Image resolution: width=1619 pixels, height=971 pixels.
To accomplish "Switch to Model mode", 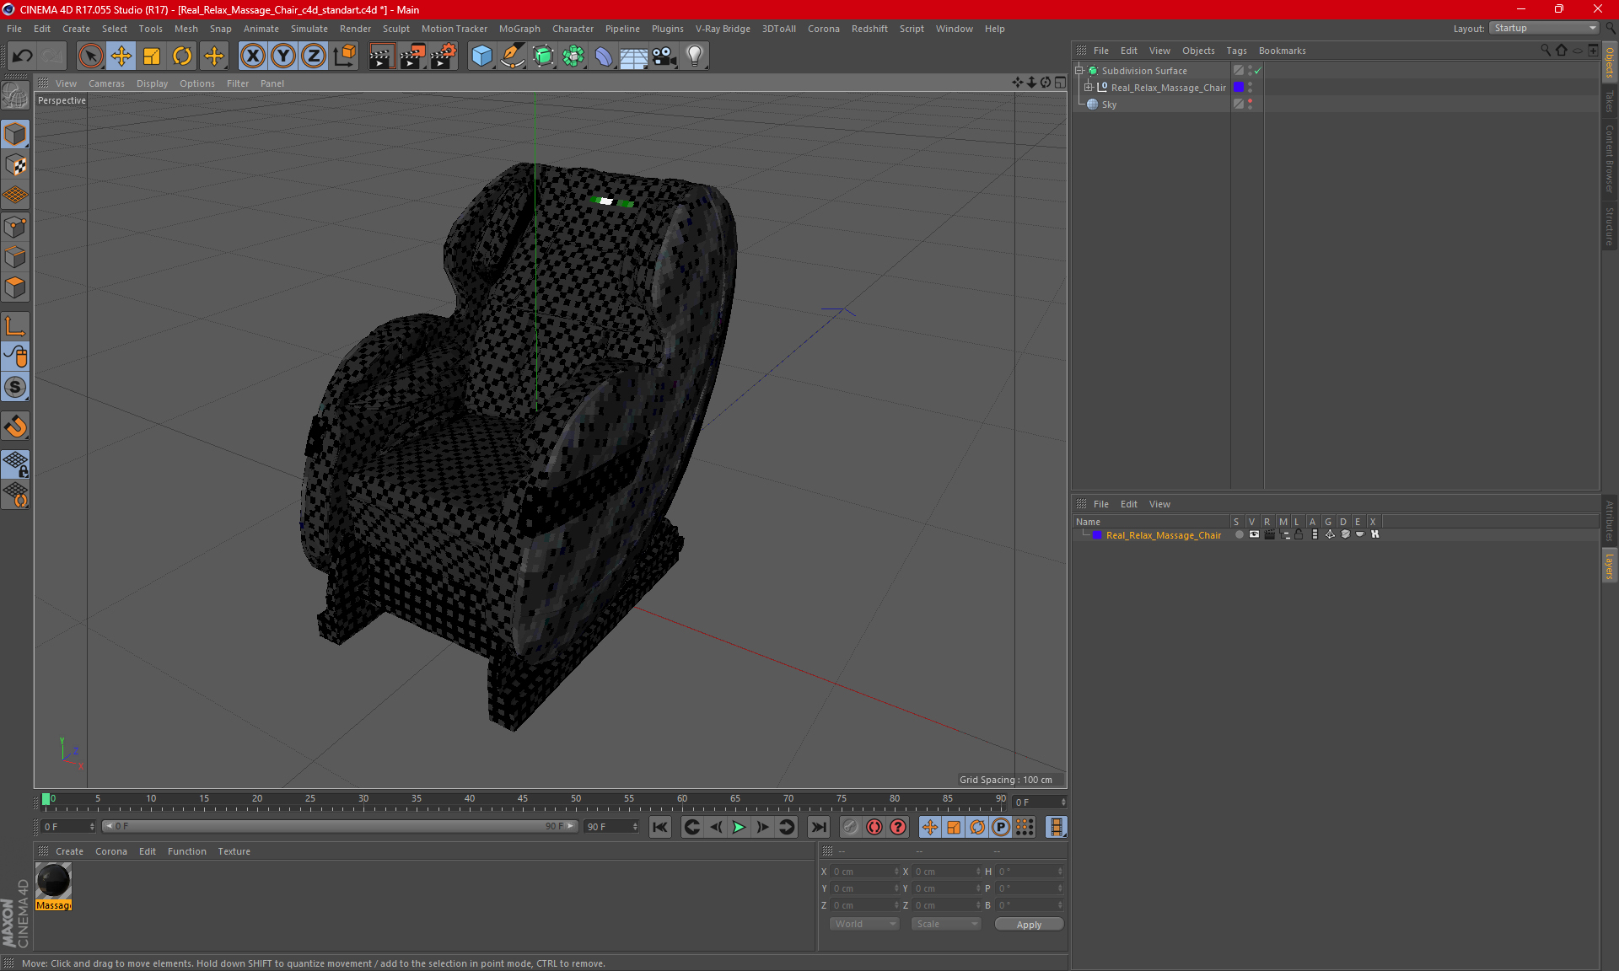I will (15, 135).
